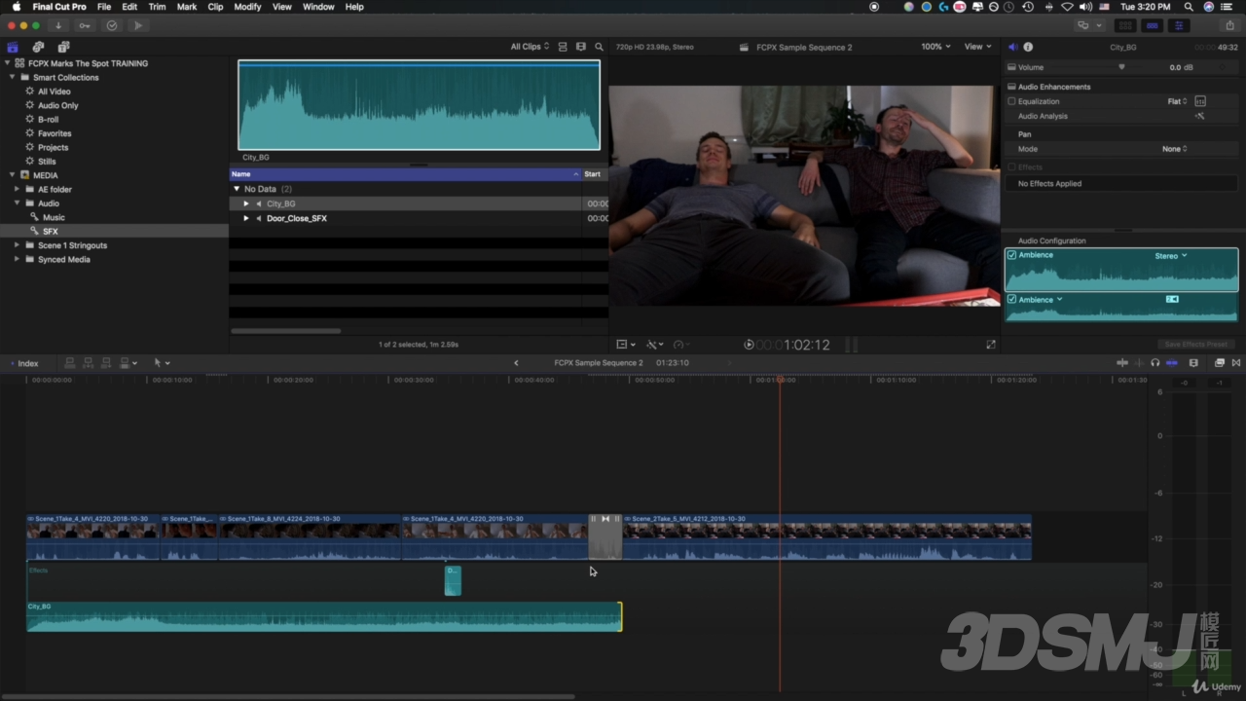The height and width of the screenshot is (701, 1246).
Task: Open the File menu
Action: coord(103,7)
